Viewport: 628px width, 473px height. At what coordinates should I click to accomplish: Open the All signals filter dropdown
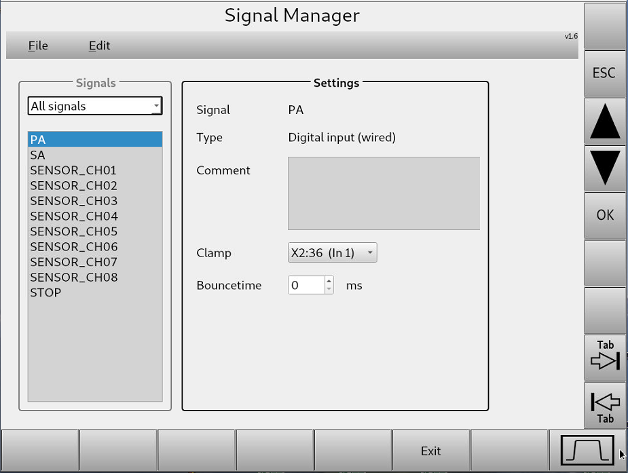pos(94,106)
